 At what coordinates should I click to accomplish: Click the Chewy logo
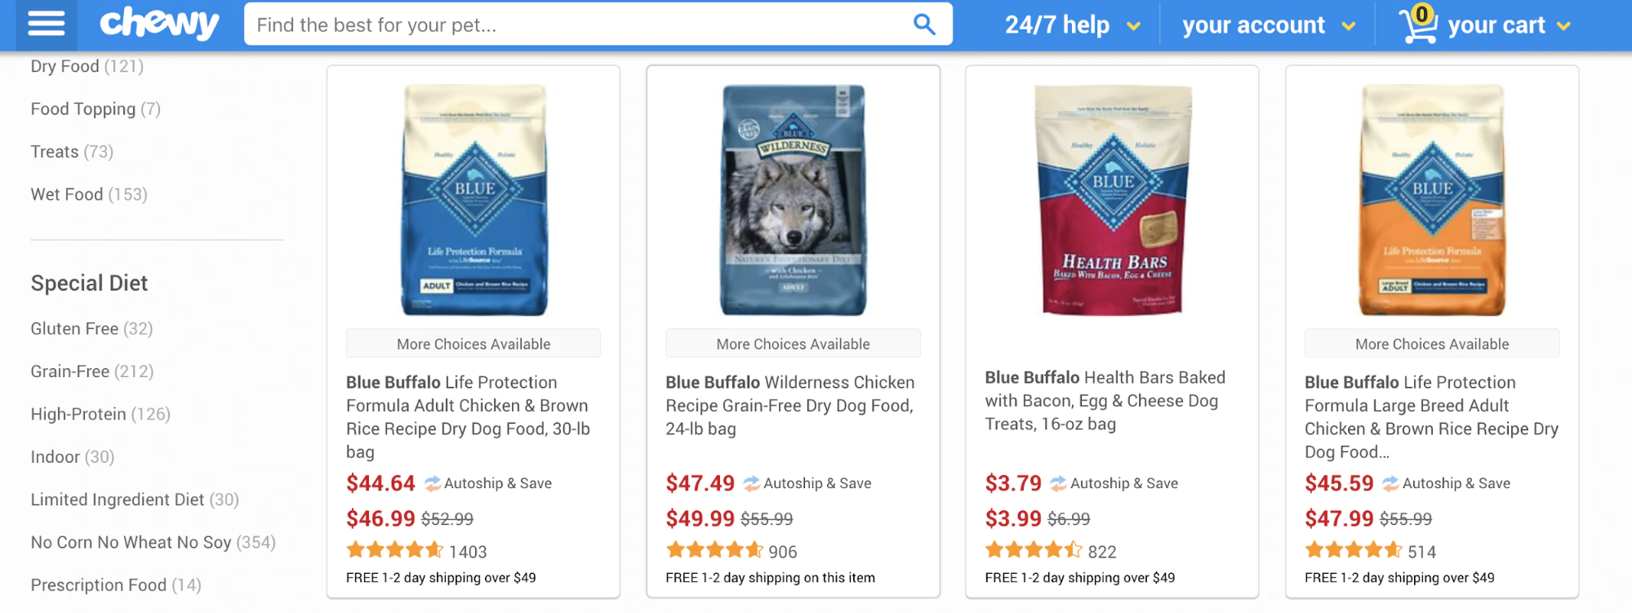coord(159,24)
